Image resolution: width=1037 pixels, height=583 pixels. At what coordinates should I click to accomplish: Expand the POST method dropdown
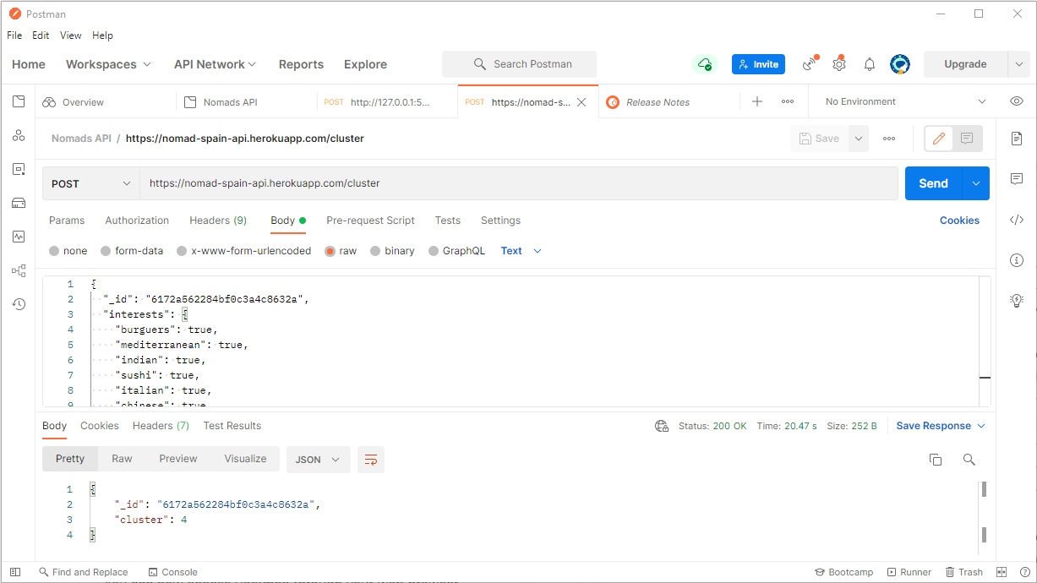91,183
